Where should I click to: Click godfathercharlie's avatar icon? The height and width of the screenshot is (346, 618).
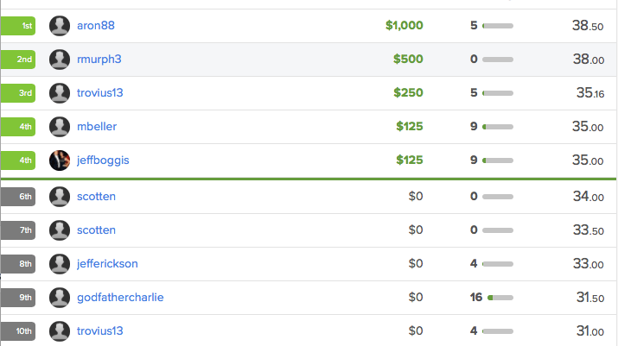[x=60, y=298]
